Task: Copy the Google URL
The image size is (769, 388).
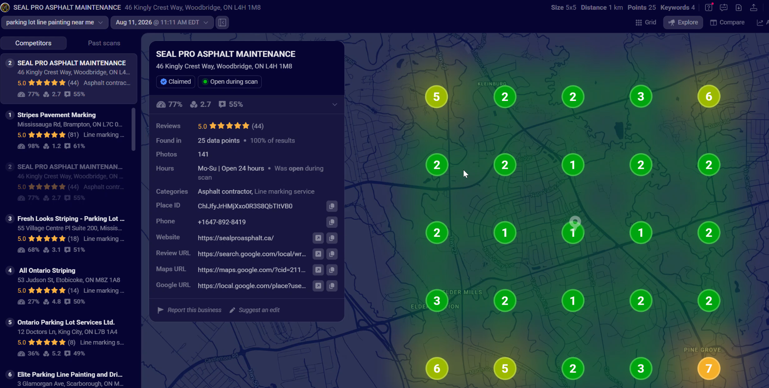Action: click(332, 286)
